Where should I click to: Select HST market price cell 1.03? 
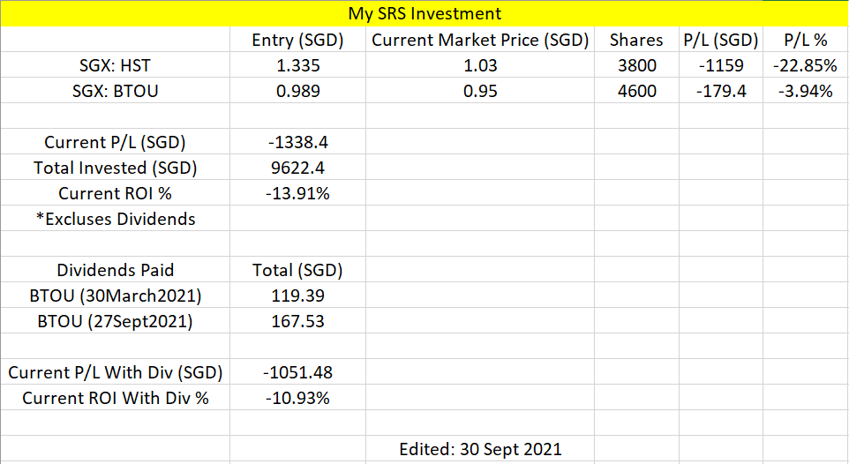click(480, 65)
